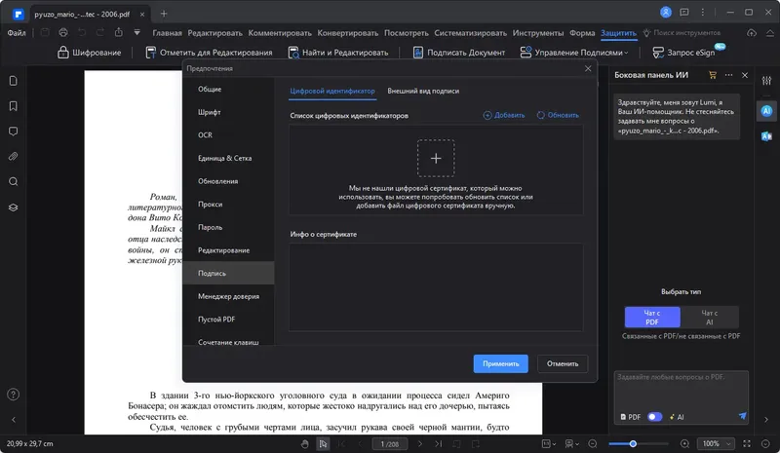The width and height of the screenshot is (780, 453).
Task: Open the AI translate icon on right edge
Action: click(766, 136)
